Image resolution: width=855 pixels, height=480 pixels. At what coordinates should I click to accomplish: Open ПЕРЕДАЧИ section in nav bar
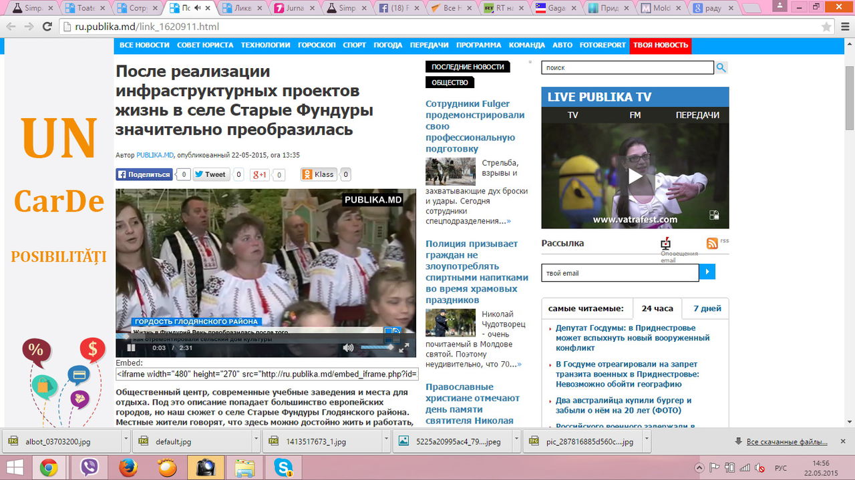coord(429,45)
